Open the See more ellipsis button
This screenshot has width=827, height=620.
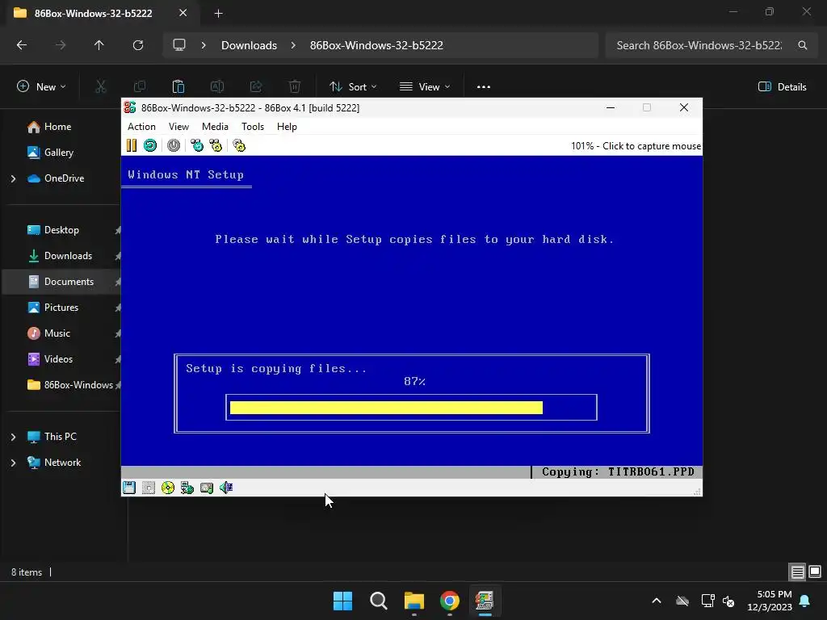(484, 86)
